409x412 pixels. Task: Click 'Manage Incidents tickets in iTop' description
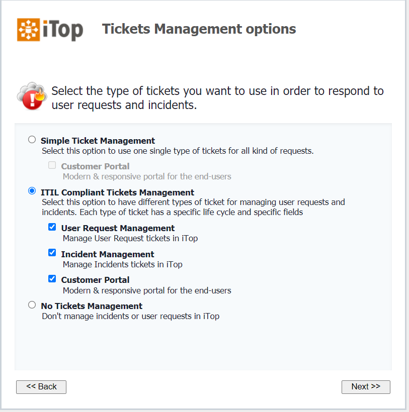point(122,264)
